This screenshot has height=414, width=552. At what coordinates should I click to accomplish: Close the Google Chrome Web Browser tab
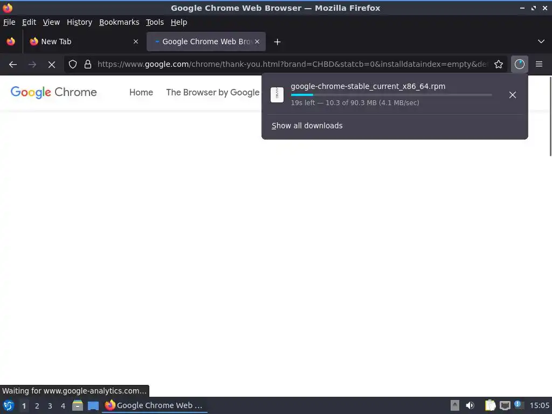point(257,42)
